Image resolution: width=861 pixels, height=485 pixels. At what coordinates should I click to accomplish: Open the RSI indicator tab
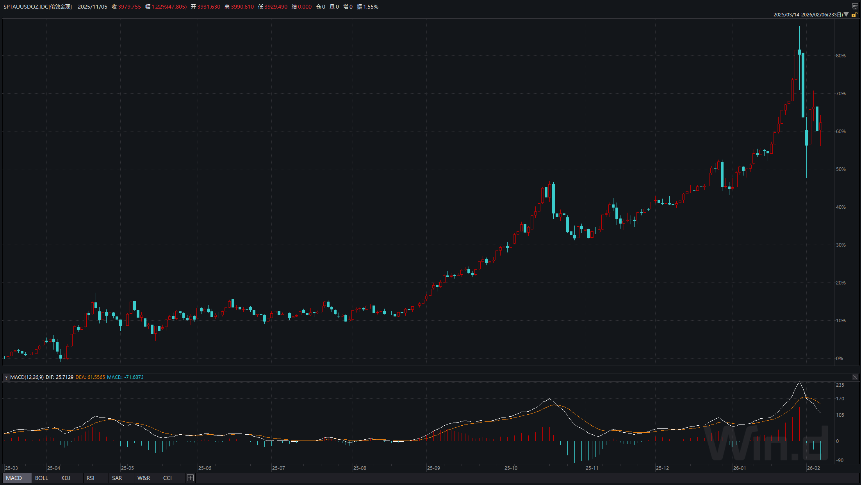[90, 478]
